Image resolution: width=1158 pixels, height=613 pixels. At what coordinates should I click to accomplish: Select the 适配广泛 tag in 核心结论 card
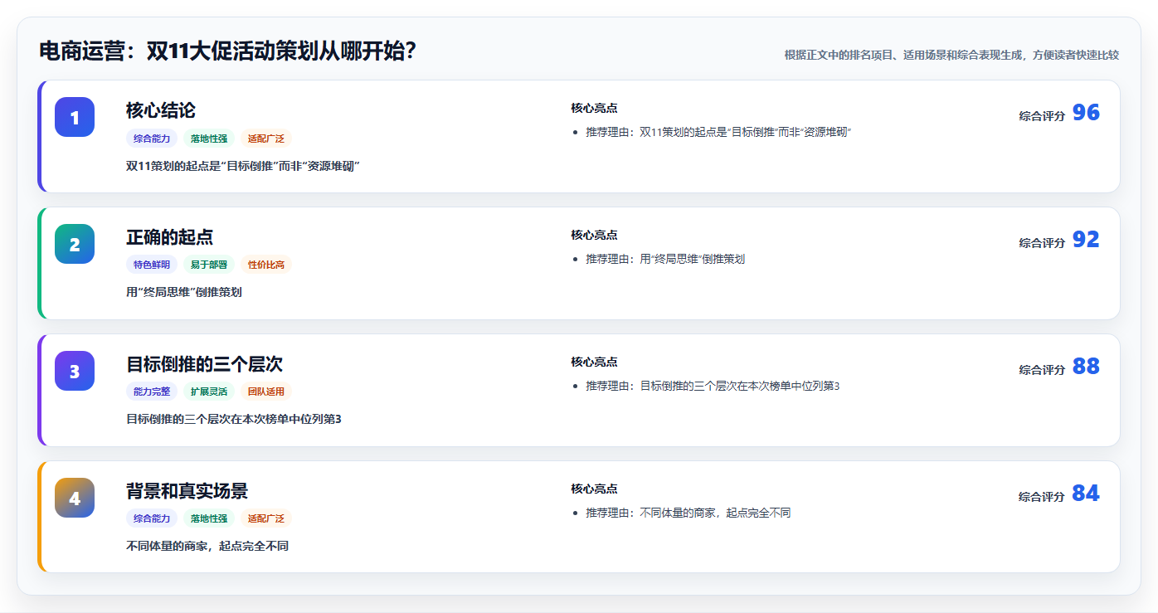point(266,139)
